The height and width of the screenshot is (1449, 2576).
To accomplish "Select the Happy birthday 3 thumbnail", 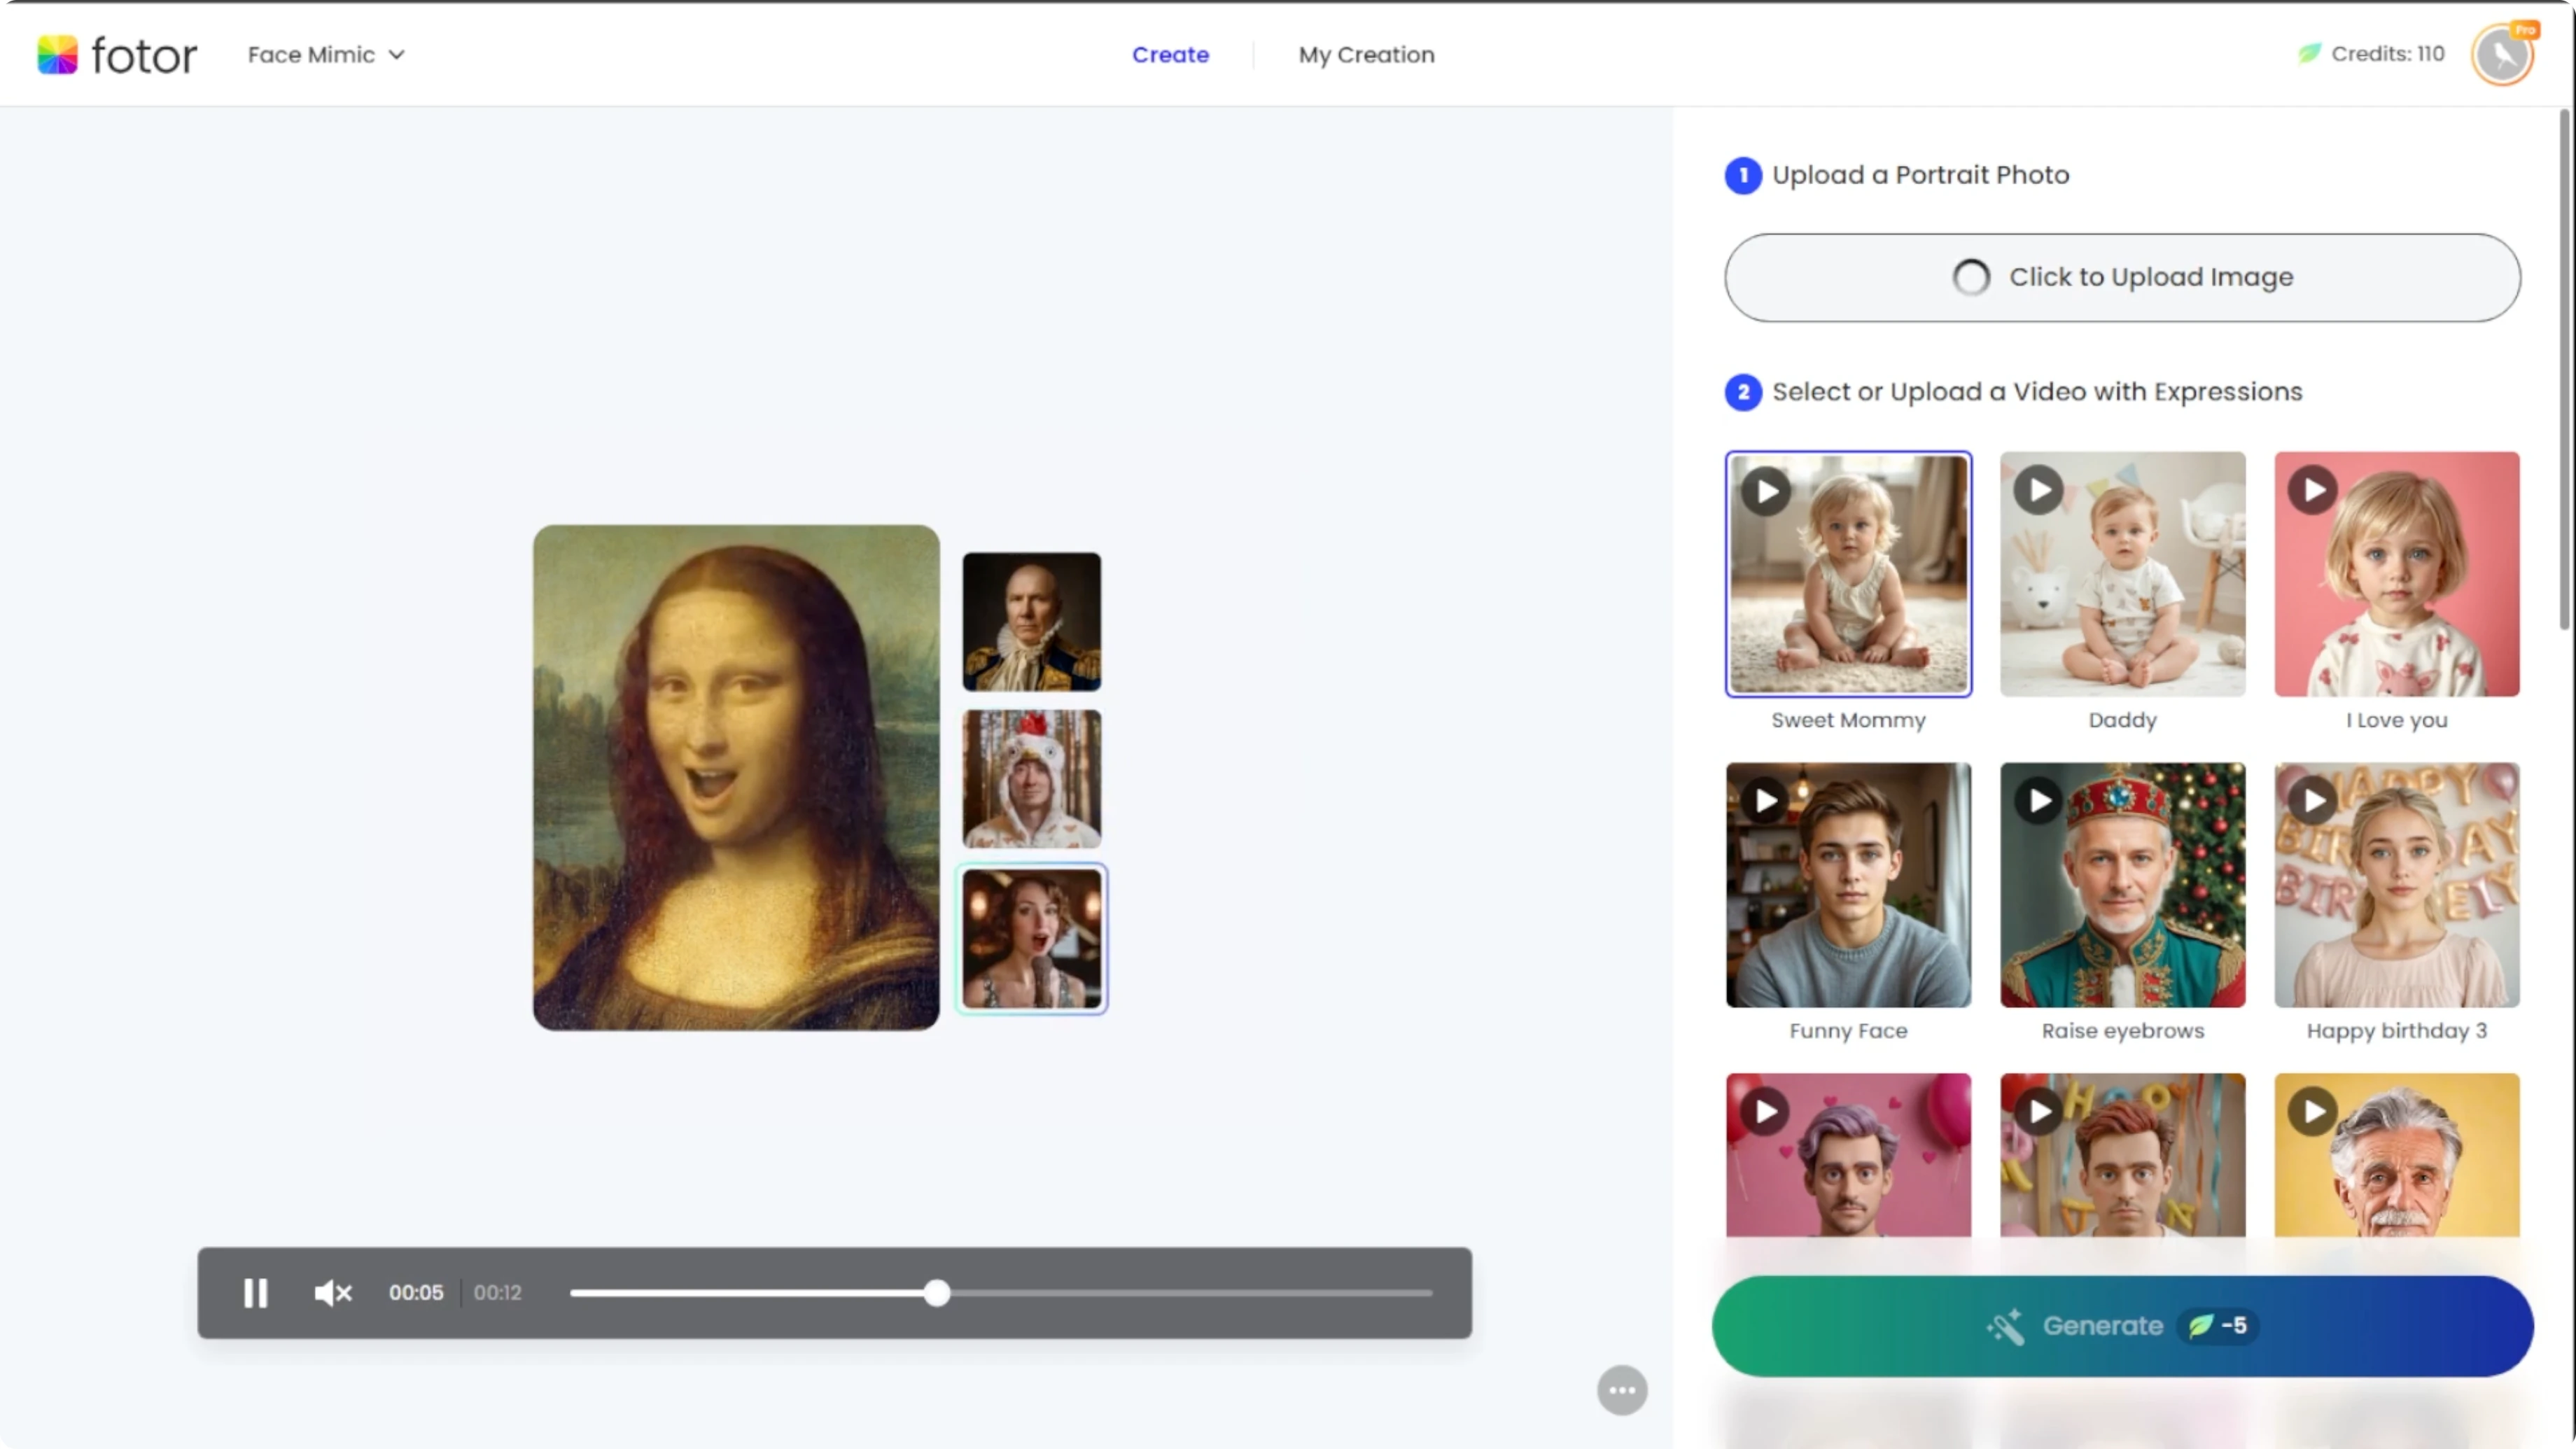I will [x=2397, y=885].
